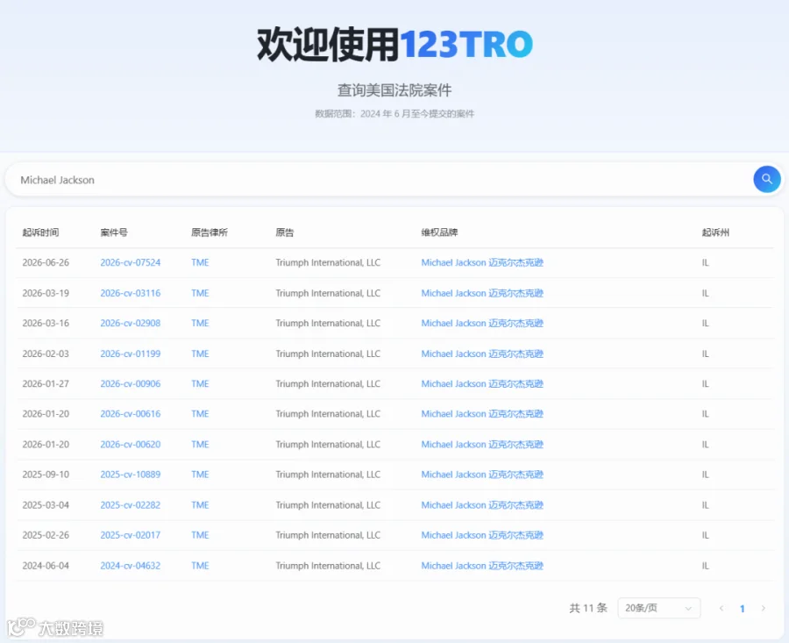Click the 起诉时间 column header

[40, 232]
